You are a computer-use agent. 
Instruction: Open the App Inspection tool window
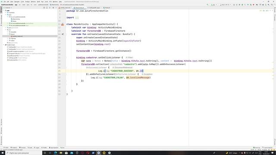click(53, 148)
